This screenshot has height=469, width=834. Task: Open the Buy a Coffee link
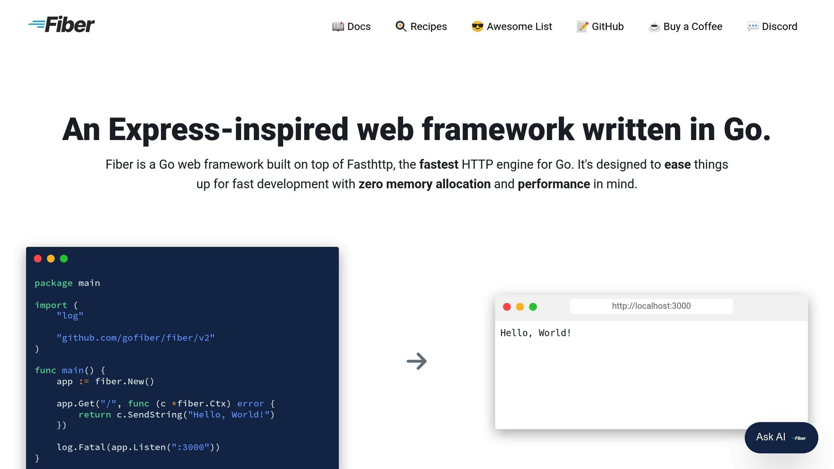pyautogui.click(x=685, y=26)
